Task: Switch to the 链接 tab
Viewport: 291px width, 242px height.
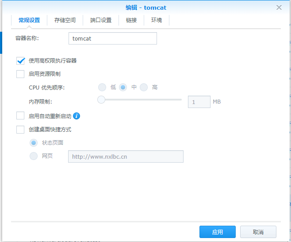Action: tap(131, 20)
